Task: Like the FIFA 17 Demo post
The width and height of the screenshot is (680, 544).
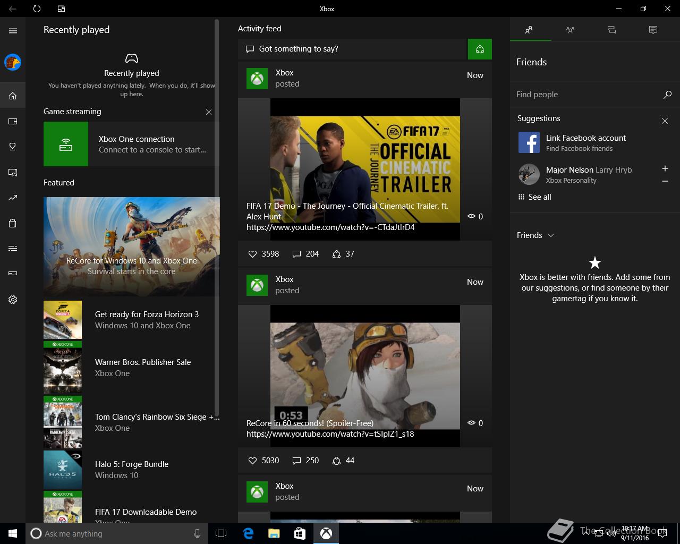Action: (x=253, y=254)
